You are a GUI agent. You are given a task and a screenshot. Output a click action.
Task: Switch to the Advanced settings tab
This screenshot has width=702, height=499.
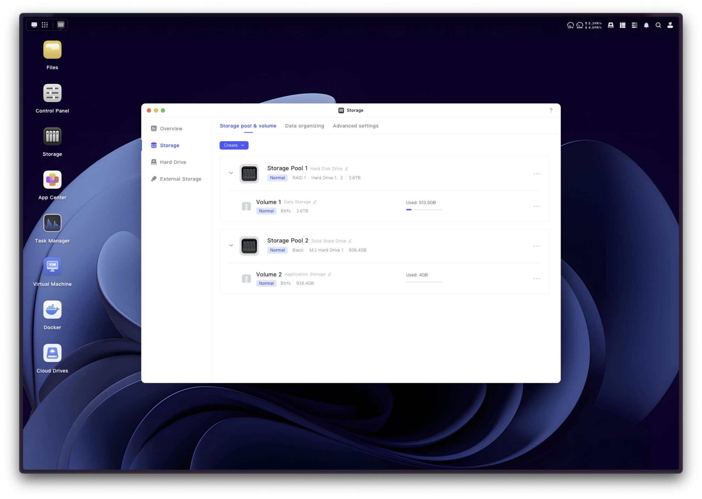tap(355, 126)
